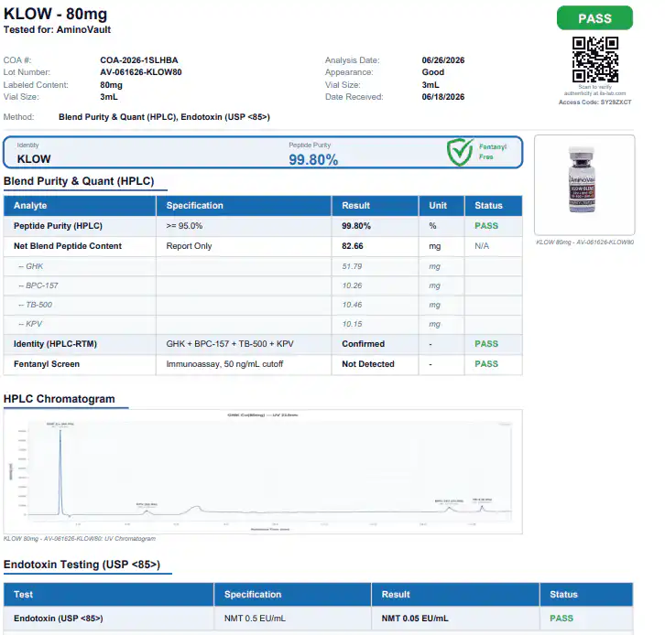Click the Endotoxin Testing (USP <85>) heading
Viewport: 665px width, 635px height.
tap(82, 565)
